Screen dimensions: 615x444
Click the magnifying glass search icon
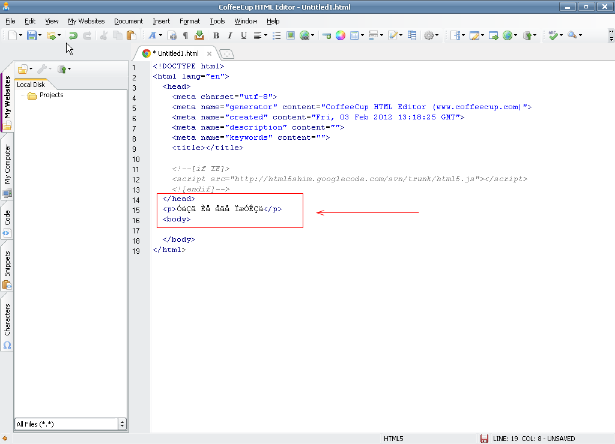572,35
